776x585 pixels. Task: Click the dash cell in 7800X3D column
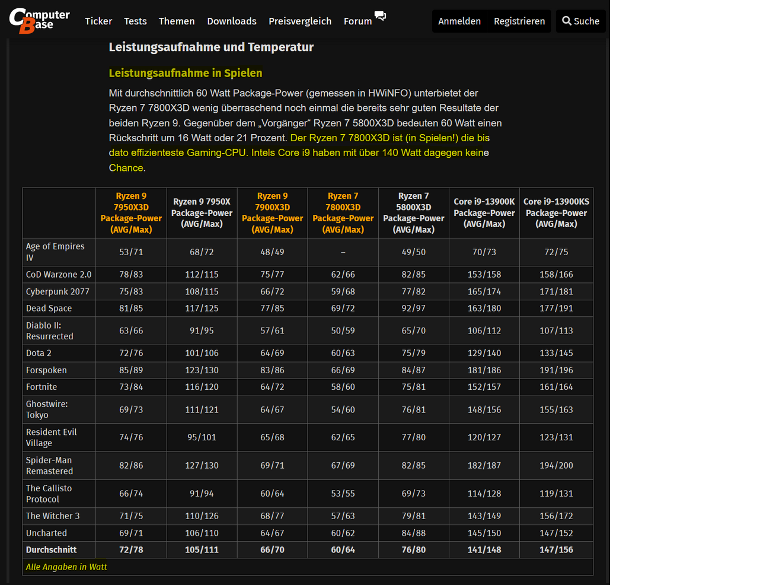point(343,252)
